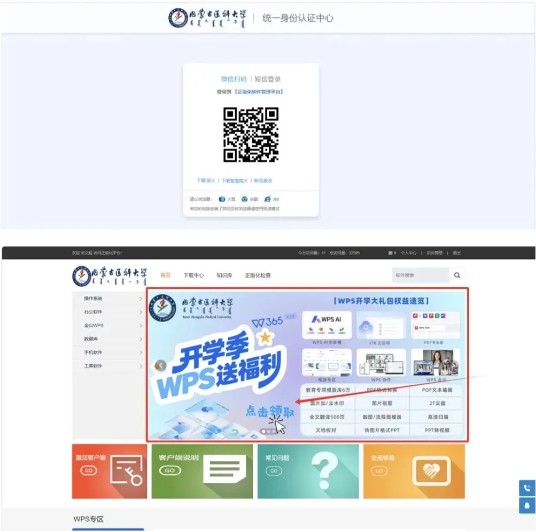Screen dimensions: 536x532
Task: Click the document icon on 客户端说明 tile
Action: (224, 468)
